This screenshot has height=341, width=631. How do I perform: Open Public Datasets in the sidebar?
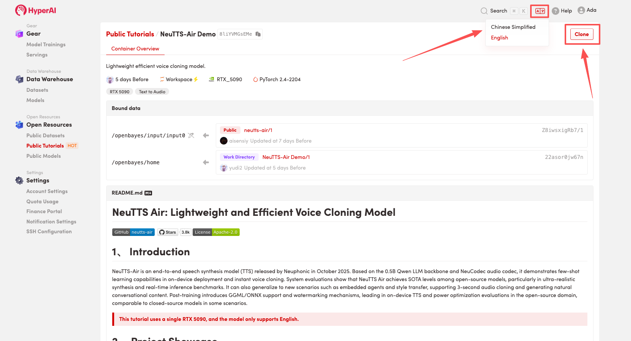46,135
